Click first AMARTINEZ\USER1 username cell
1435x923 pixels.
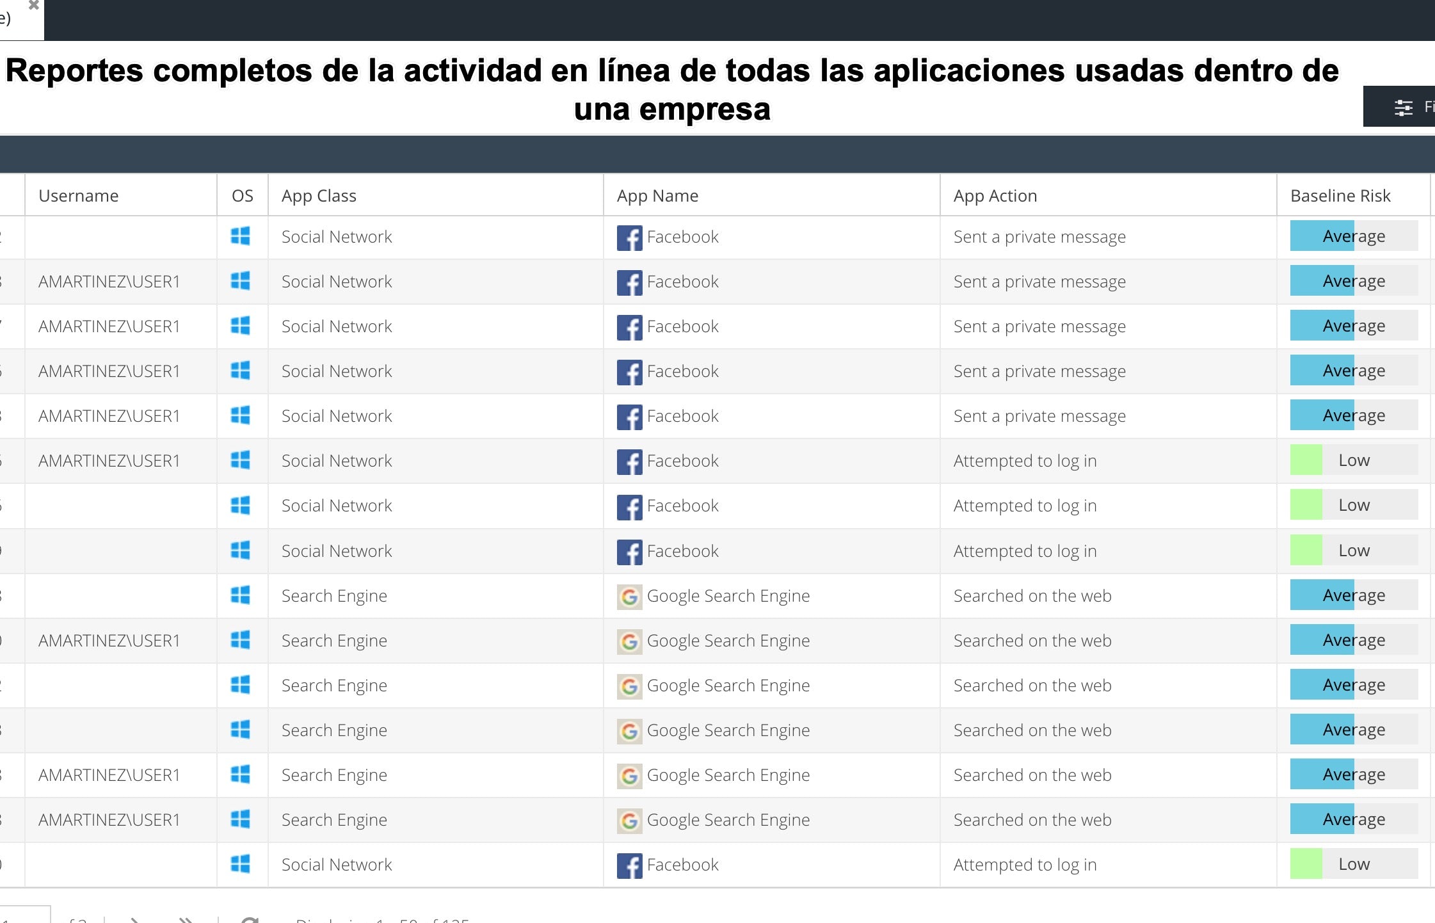pos(109,282)
